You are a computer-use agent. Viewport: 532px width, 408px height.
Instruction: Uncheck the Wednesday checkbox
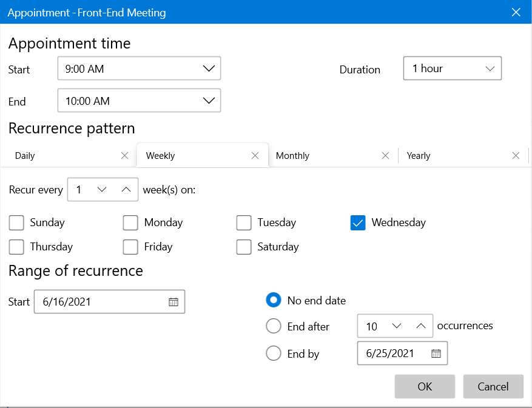point(358,223)
